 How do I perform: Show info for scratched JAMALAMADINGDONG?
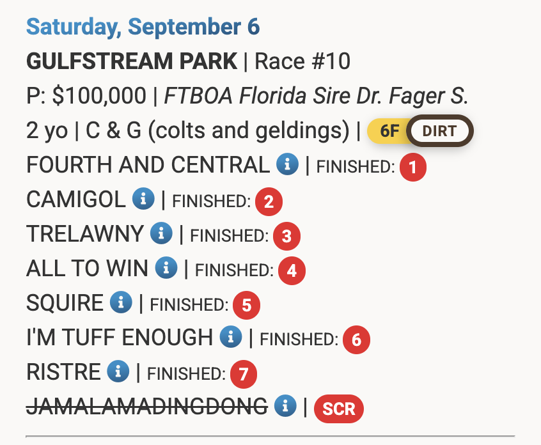tap(285, 406)
